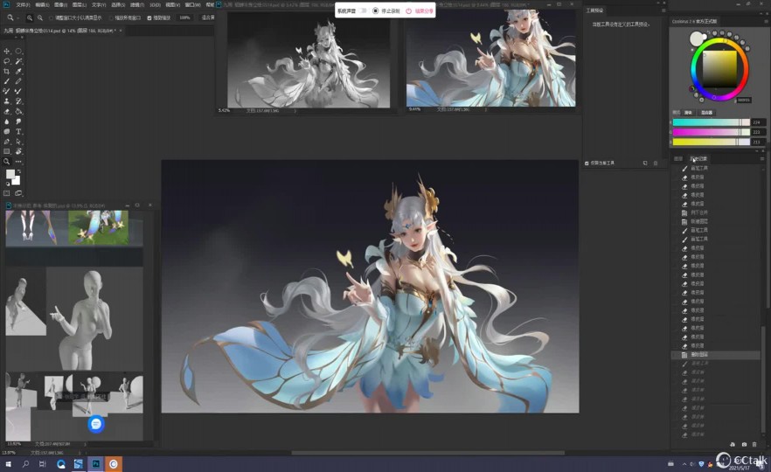Select the Magic Wand tool
Viewport: 771px width, 472px height.
pos(18,61)
